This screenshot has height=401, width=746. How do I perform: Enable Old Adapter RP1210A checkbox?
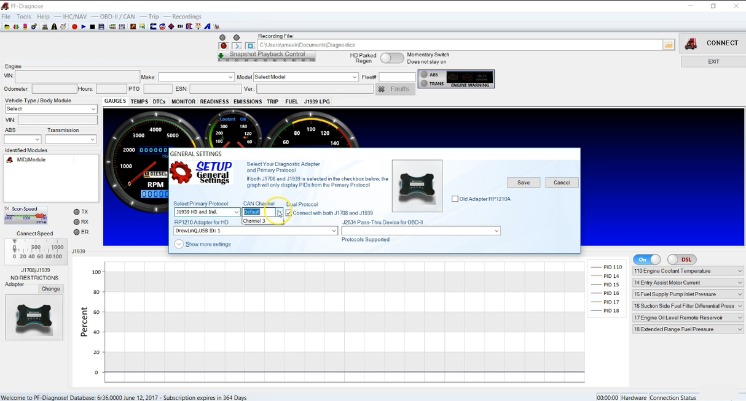coord(455,199)
